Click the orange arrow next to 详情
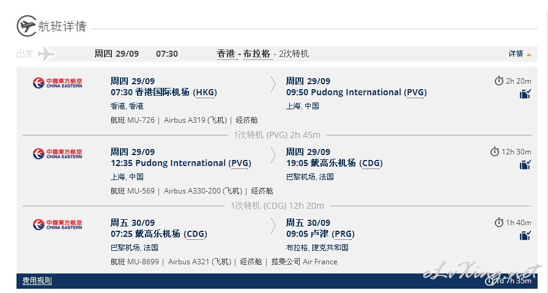 (529, 55)
